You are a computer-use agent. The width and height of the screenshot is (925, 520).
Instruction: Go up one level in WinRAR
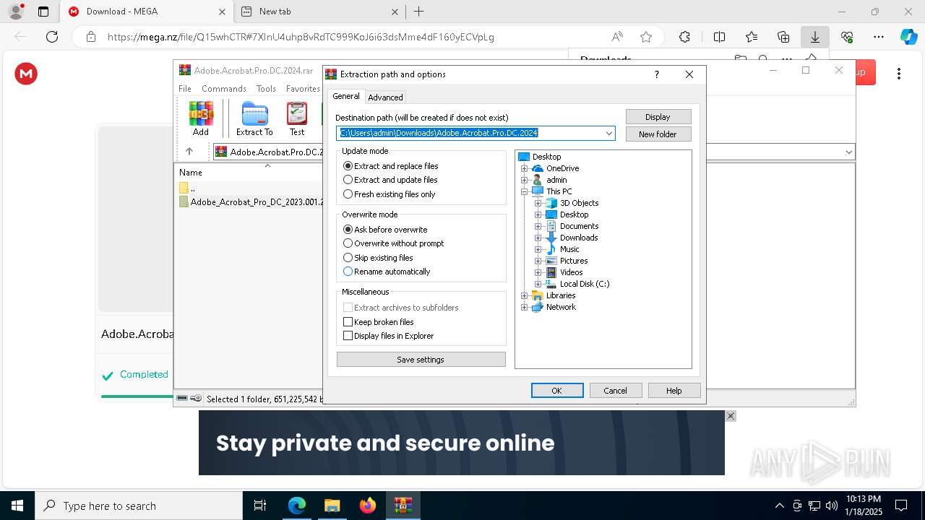[x=189, y=152]
